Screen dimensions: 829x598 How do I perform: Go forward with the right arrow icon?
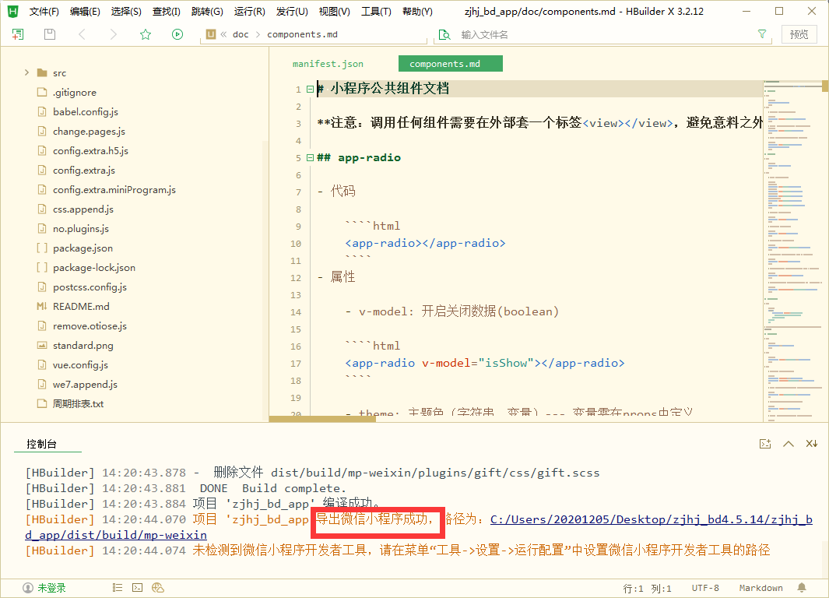113,34
